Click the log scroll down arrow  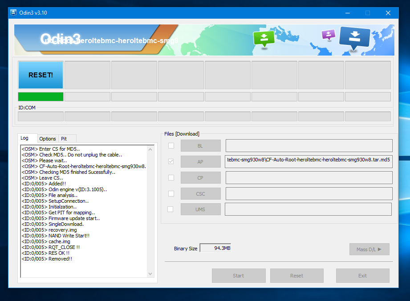tap(150, 274)
